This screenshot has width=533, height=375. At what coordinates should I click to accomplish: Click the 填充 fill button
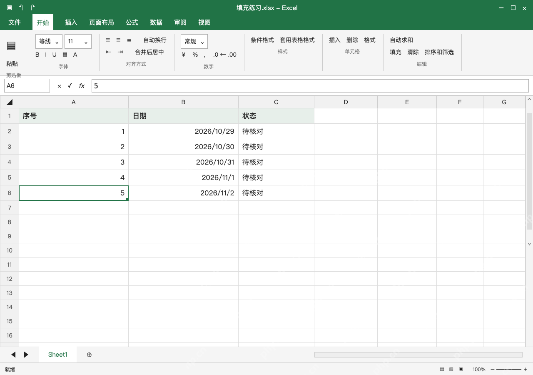(396, 52)
